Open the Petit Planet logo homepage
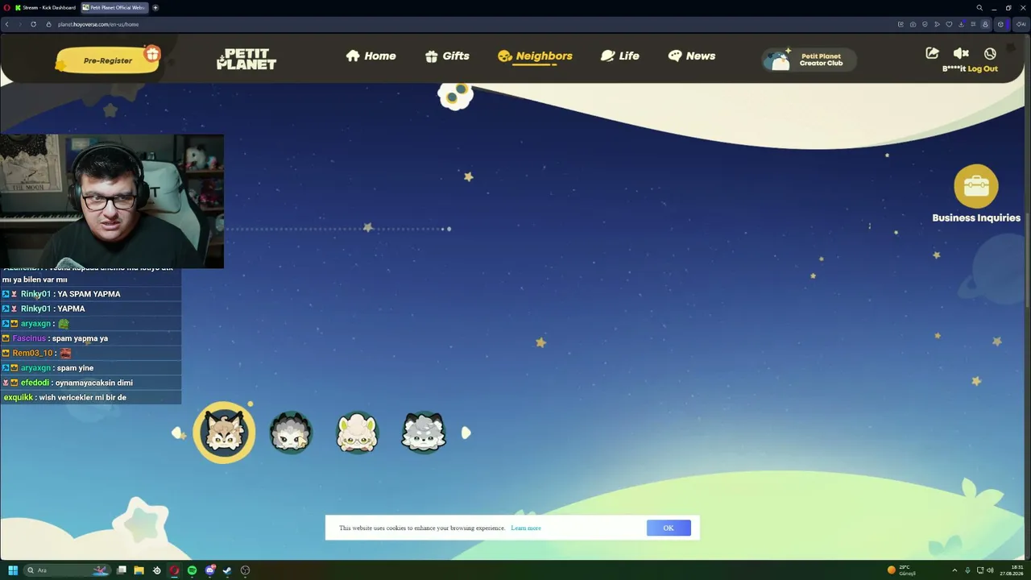The image size is (1031, 580). click(246, 59)
